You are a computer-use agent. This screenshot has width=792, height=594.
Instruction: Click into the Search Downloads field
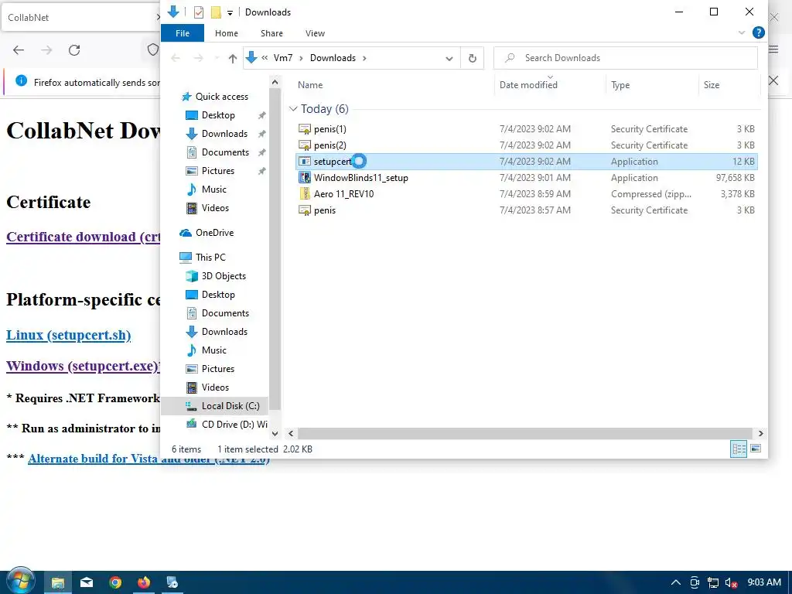626,58
